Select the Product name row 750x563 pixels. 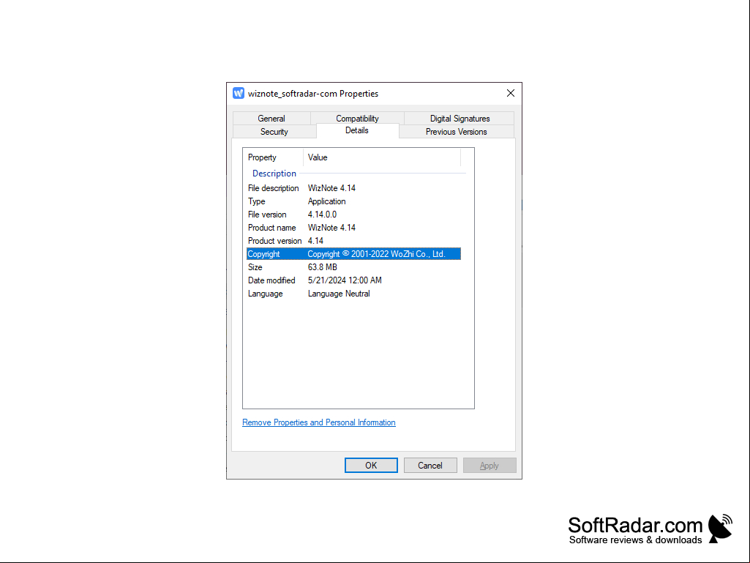tap(353, 228)
